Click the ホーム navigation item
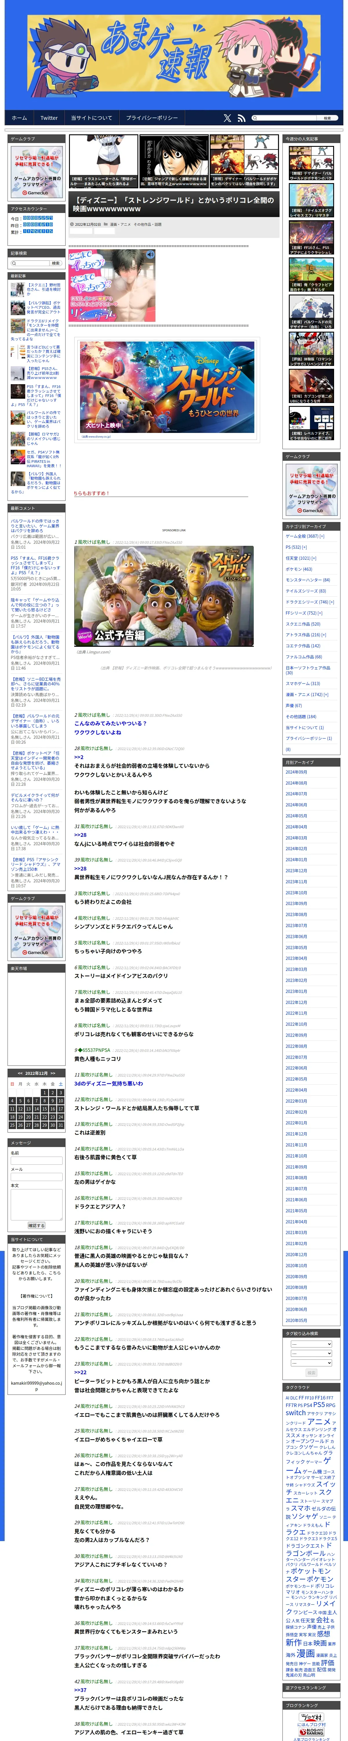 click(20, 118)
